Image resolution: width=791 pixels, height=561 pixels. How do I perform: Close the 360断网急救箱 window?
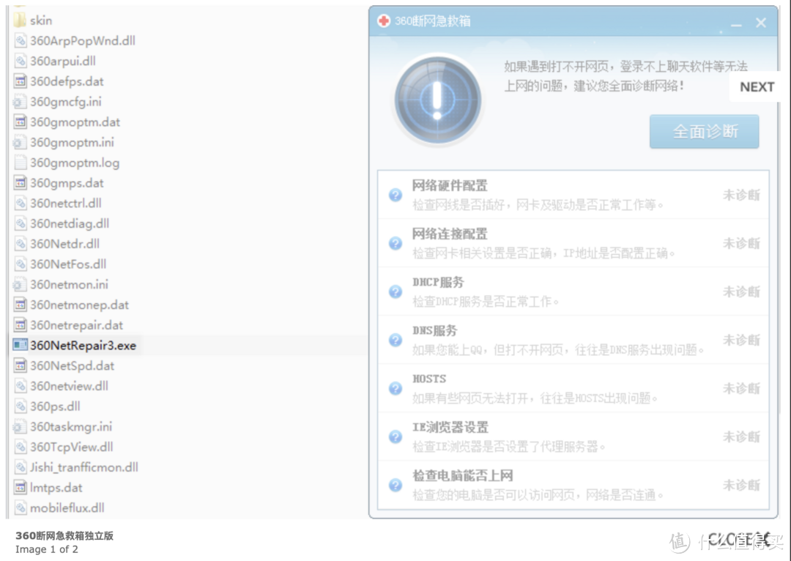[x=761, y=23]
